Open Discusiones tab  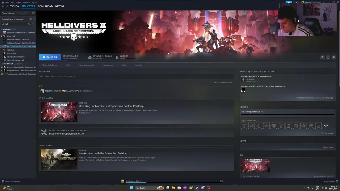108,65
